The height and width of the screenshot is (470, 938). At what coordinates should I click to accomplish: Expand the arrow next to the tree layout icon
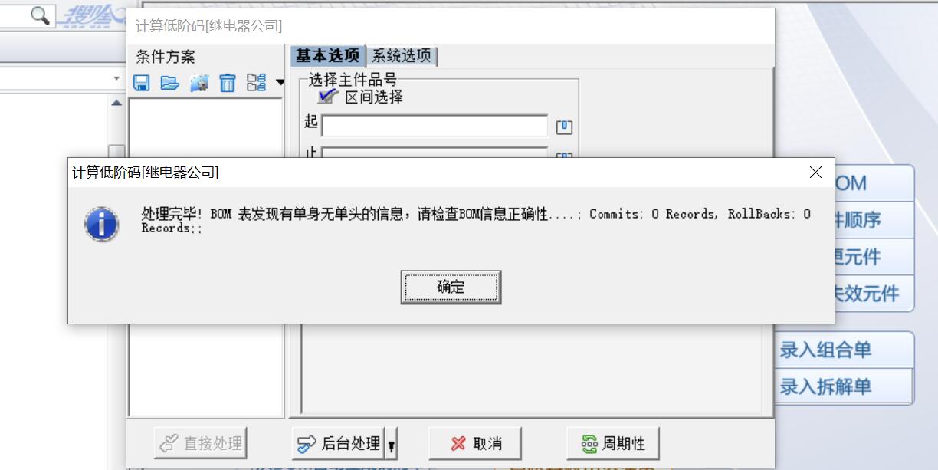pyautogui.click(x=280, y=83)
